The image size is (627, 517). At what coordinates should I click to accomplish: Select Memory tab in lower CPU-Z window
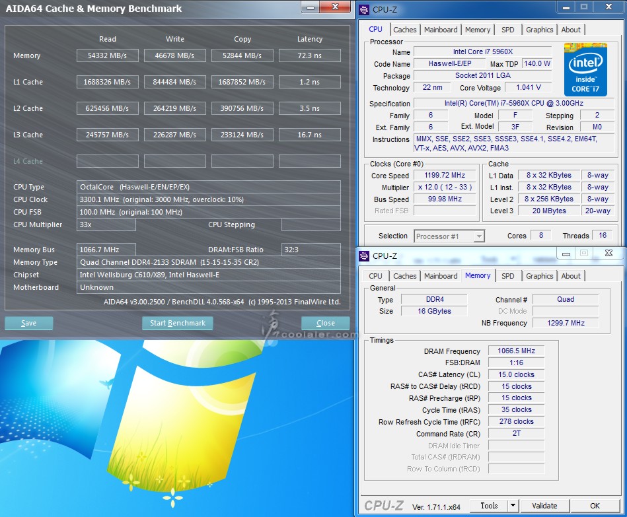pos(478,275)
